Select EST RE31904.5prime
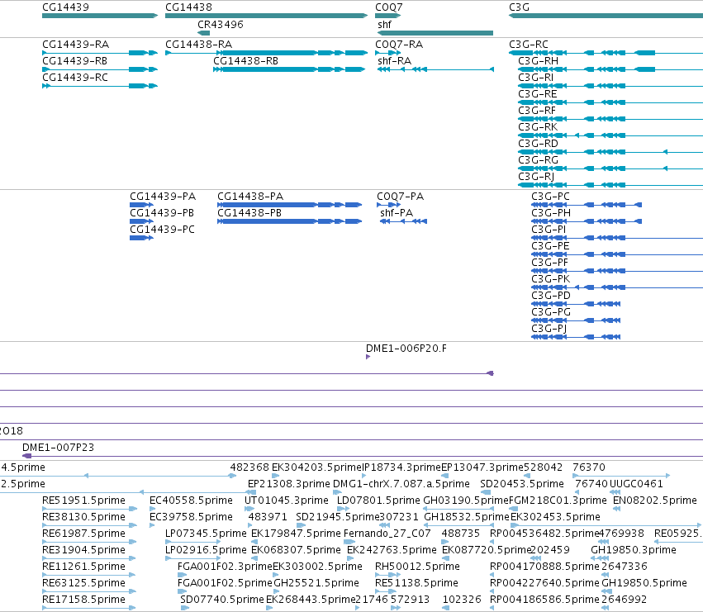Image resolution: width=703 pixels, height=612 pixels. click(83, 550)
